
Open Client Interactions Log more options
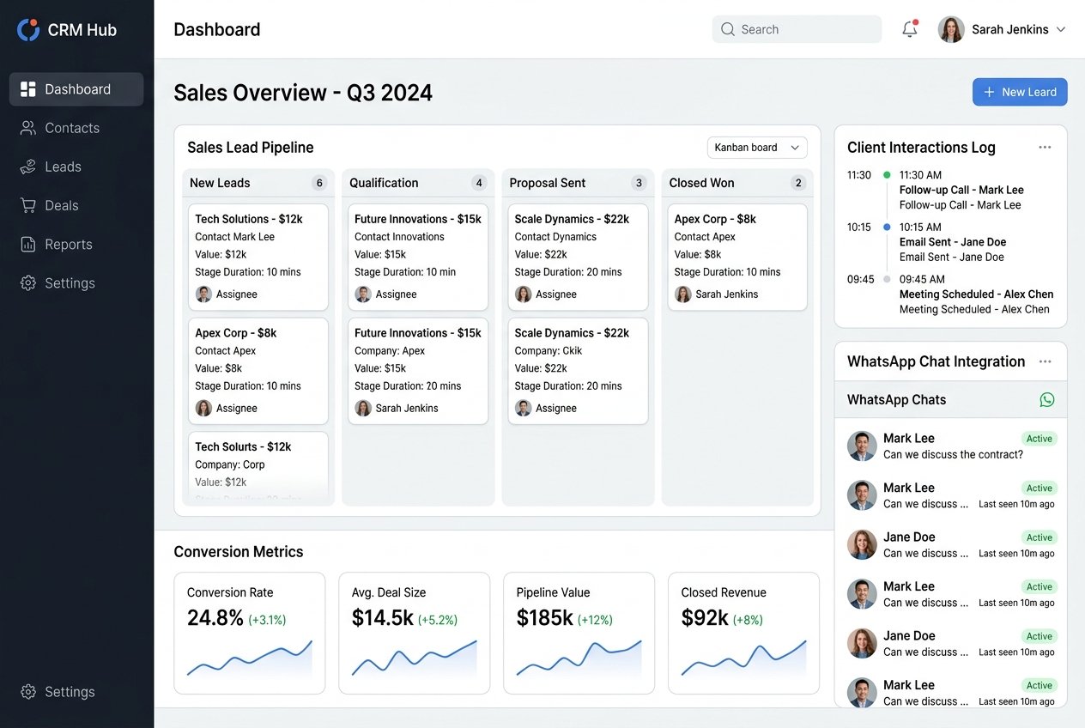[1045, 147]
